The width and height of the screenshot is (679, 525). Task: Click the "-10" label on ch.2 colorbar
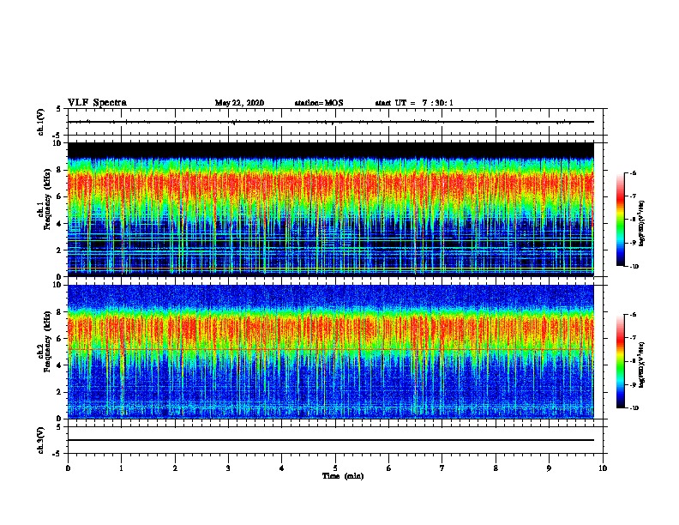634,407
